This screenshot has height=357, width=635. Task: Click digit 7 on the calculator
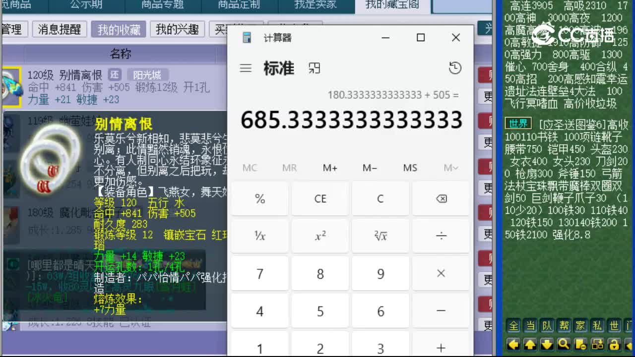click(259, 274)
